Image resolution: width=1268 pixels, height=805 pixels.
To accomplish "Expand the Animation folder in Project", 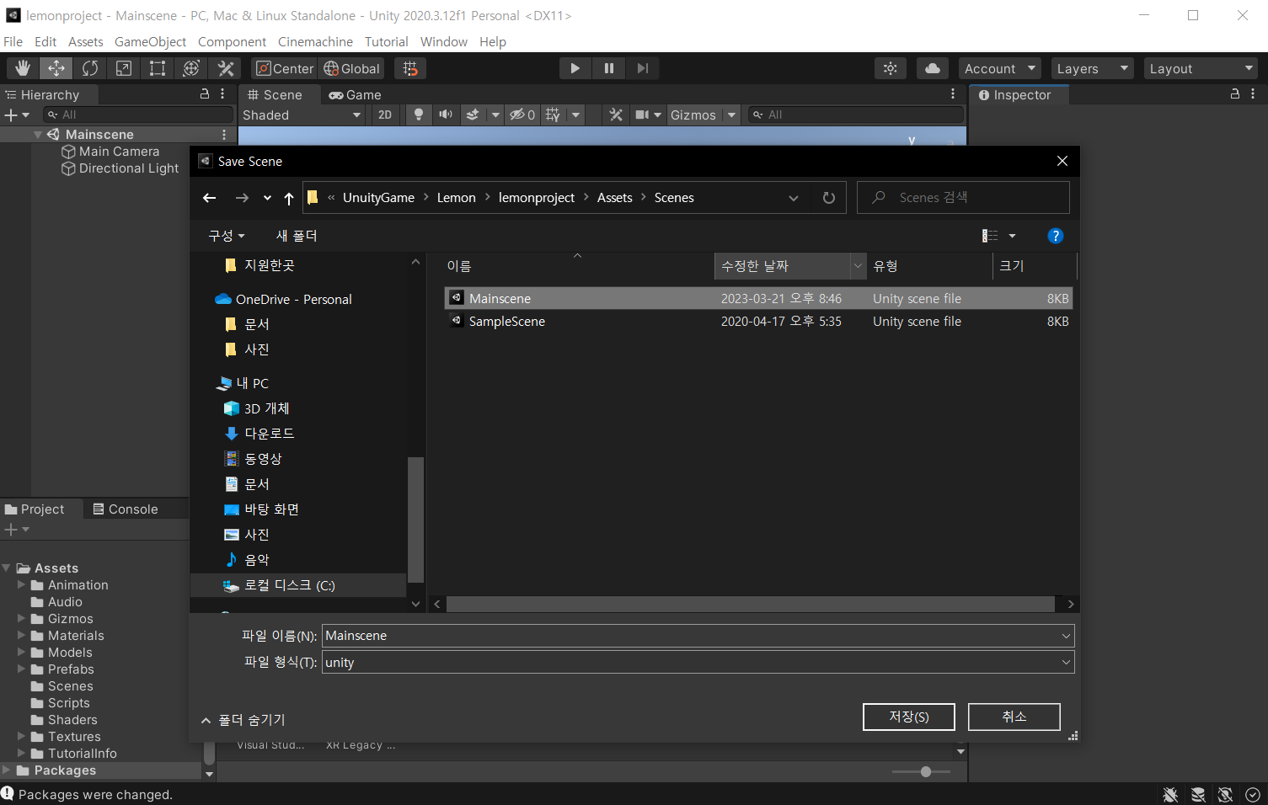I will [x=22, y=584].
